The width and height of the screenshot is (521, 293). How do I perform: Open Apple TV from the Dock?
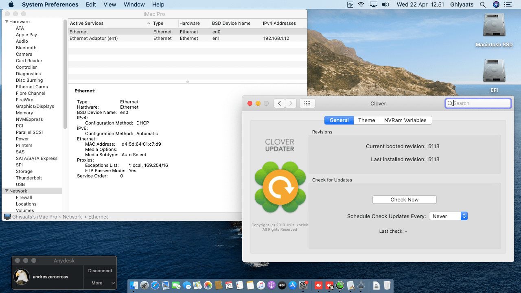[x=282, y=286]
